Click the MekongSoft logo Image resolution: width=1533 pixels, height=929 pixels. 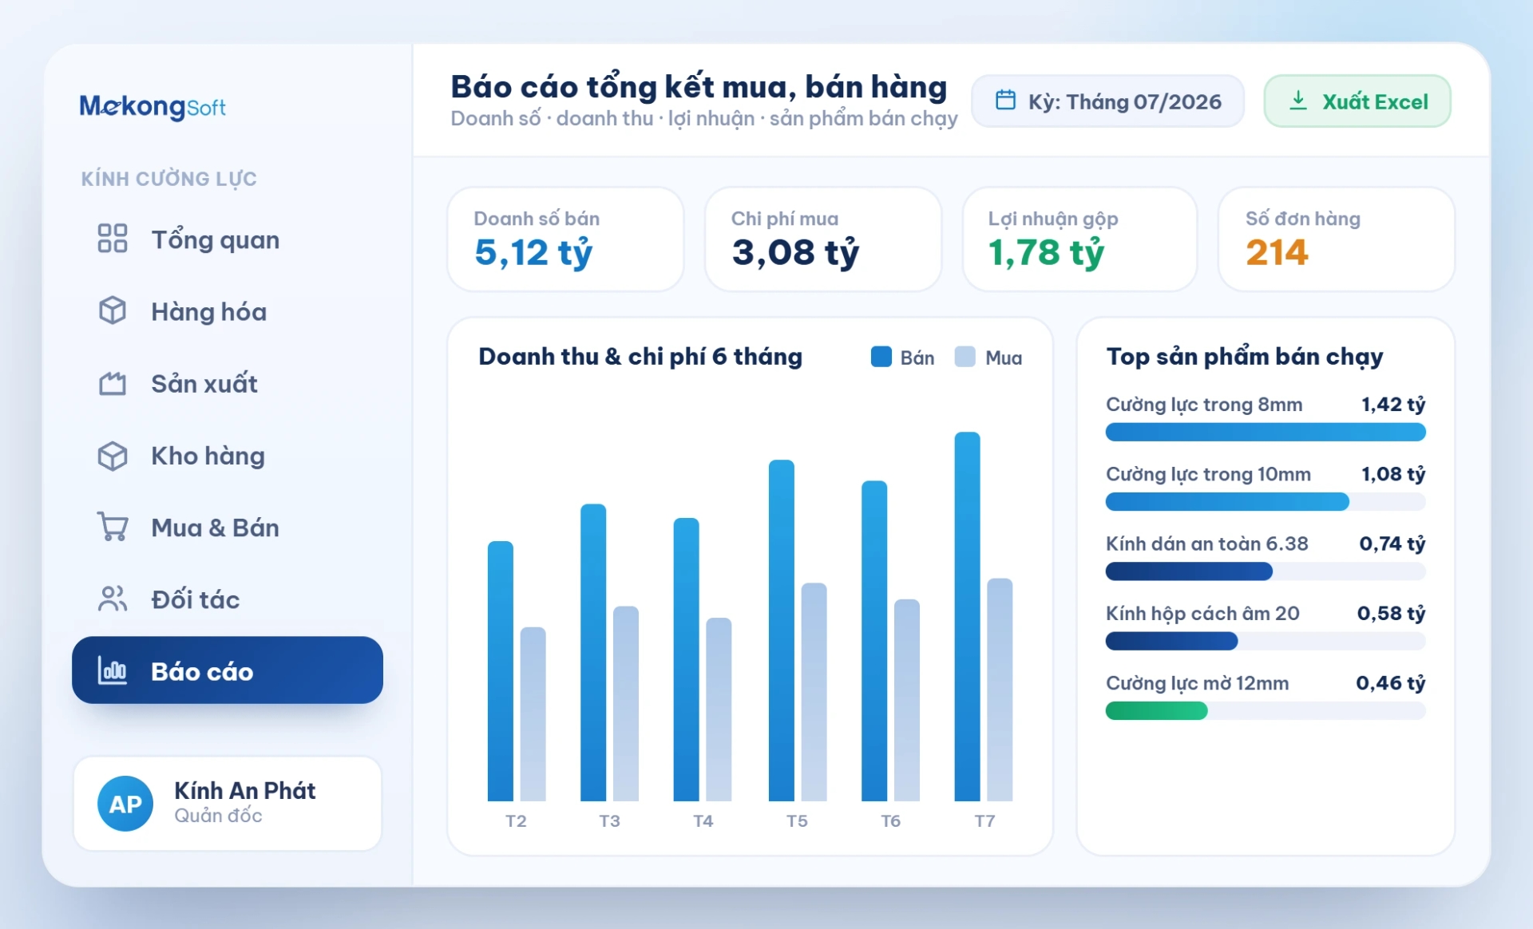pyautogui.click(x=153, y=106)
